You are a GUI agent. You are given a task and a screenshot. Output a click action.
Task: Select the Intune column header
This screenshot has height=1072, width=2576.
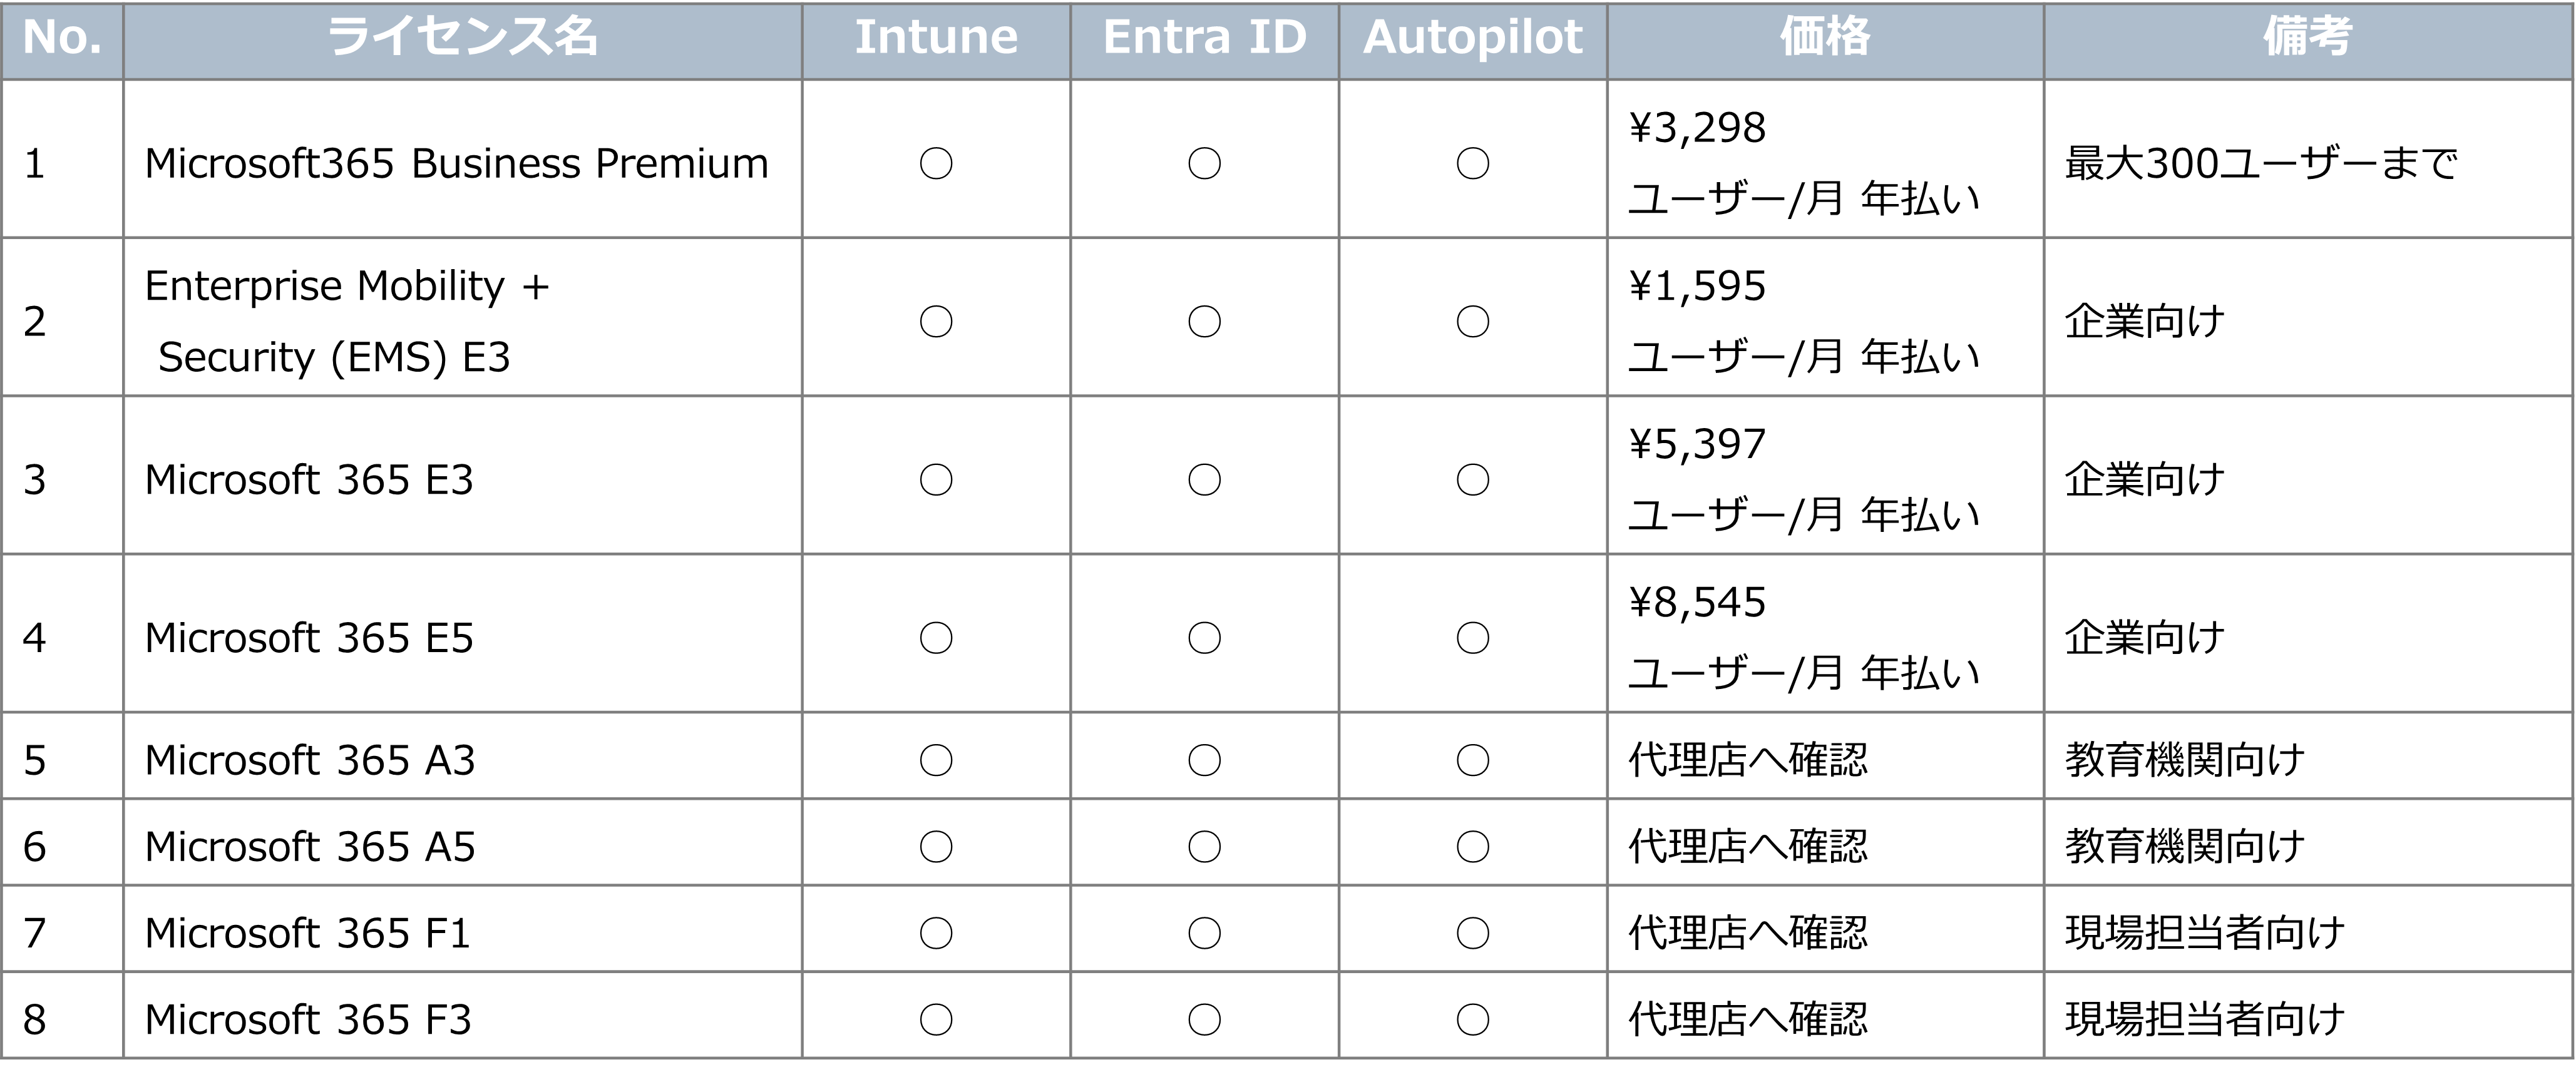tap(936, 38)
